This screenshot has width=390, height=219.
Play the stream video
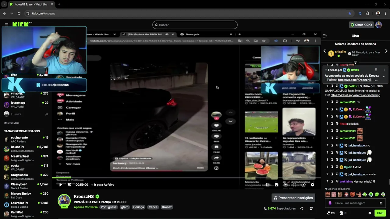pos(61,185)
